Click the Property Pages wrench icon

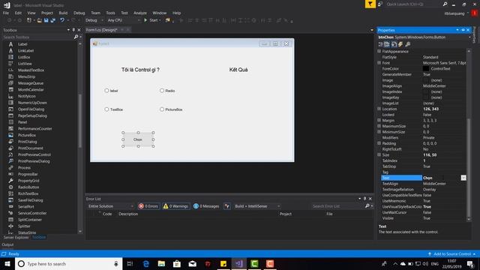[407, 44]
